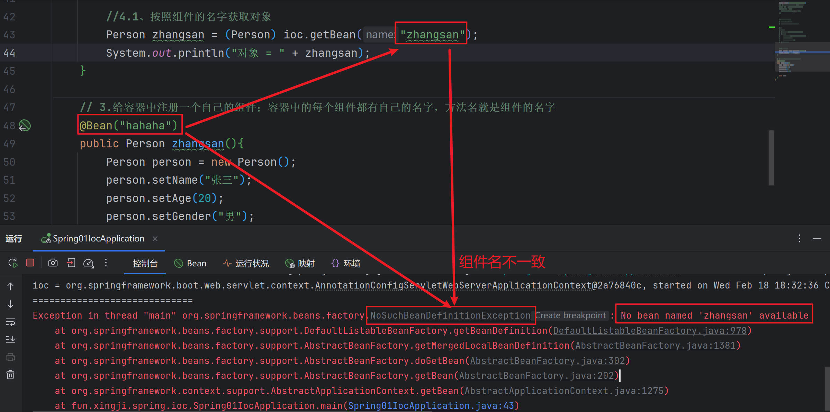Click the profiler gauge icon in run toolbar
Image resolution: width=830 pixels, height=412 pixels.
click(x=89, y=263)
